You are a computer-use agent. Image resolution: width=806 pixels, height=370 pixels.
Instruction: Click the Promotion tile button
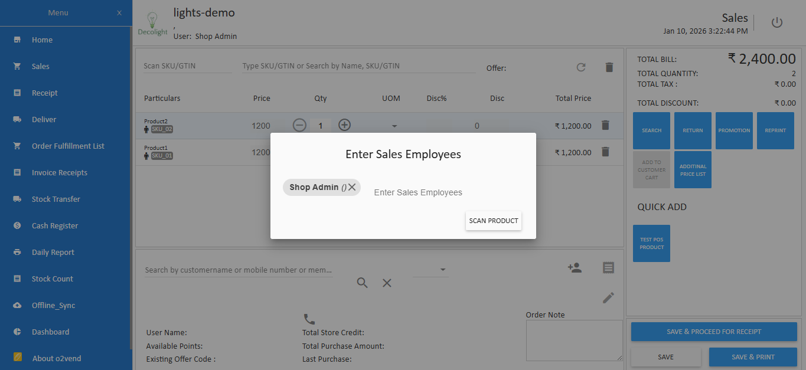(x=734, y=130)
